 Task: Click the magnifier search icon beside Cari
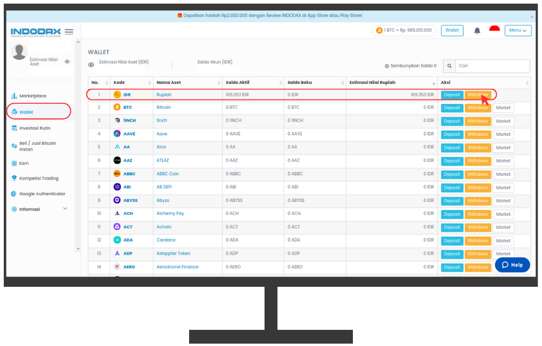(x=449, y=66)
